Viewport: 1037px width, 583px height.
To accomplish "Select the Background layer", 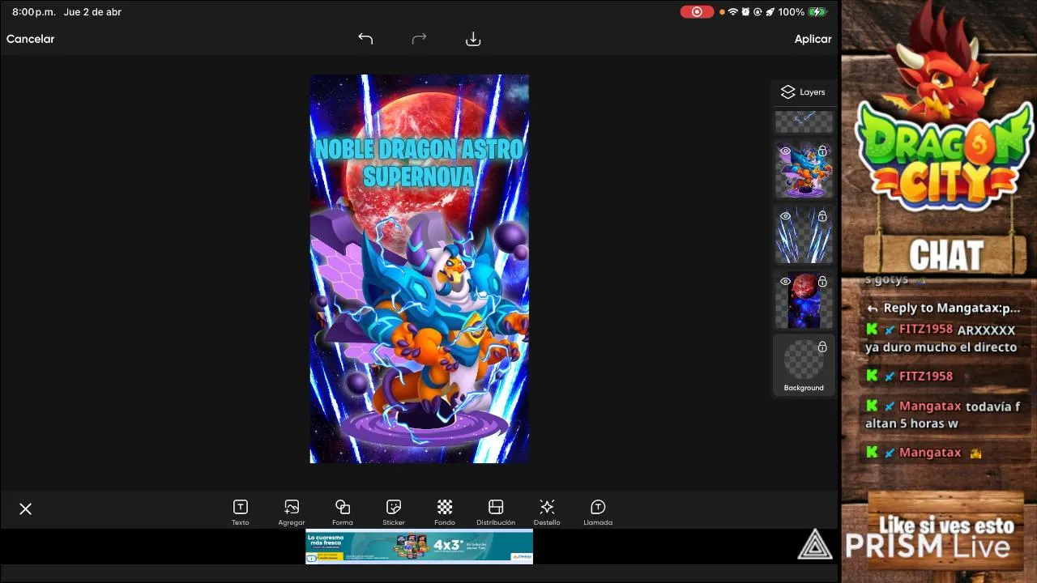I will click(804, 366).
